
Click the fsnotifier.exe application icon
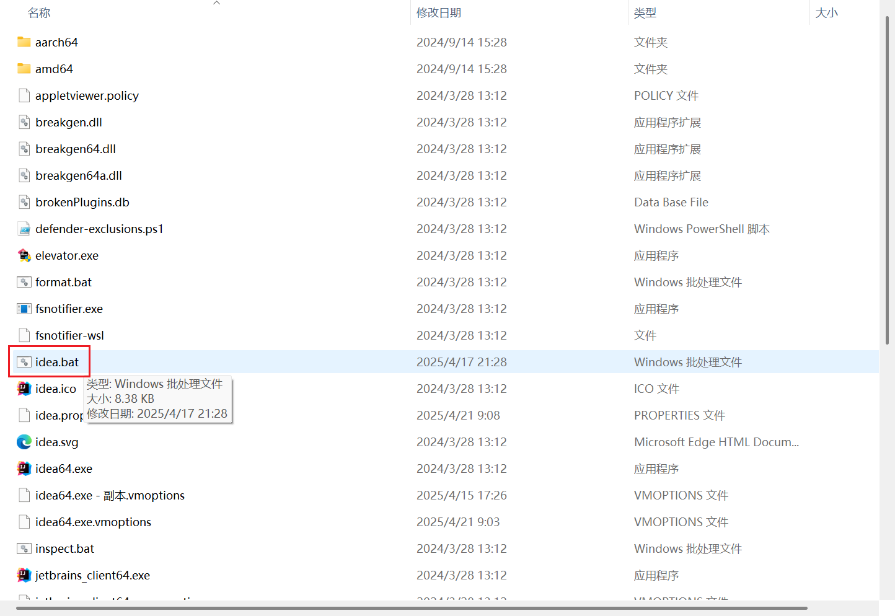click(24, 309)
